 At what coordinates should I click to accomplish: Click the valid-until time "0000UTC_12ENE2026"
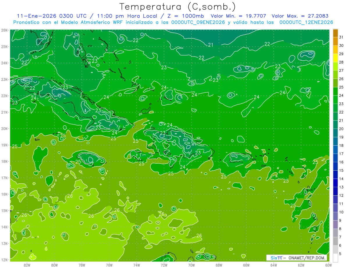tap(306, 22)
